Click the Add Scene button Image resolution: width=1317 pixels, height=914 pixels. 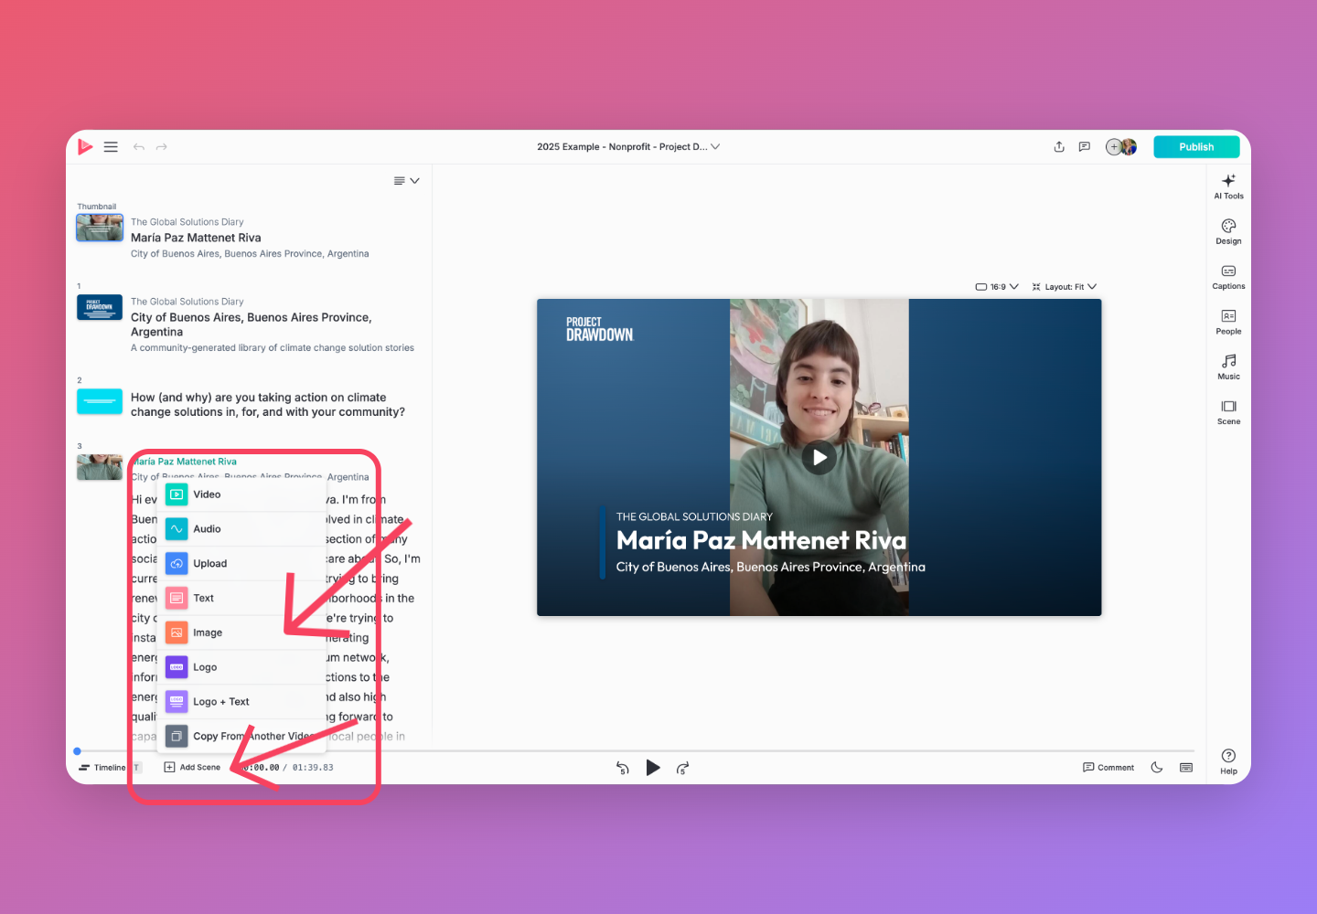click(192, 768)
